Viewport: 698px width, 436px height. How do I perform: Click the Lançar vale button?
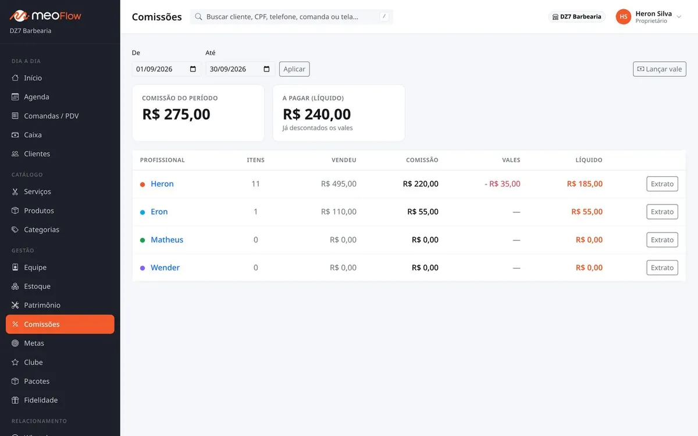(x=660, y=69)
